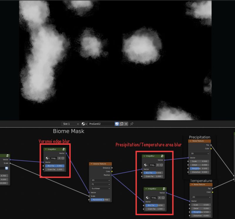This screenshot has width=235, height=219.
Task: Click the image browse icon in the lower ImageBlur node
Action: pyautogui.click(x=147, y=197)
